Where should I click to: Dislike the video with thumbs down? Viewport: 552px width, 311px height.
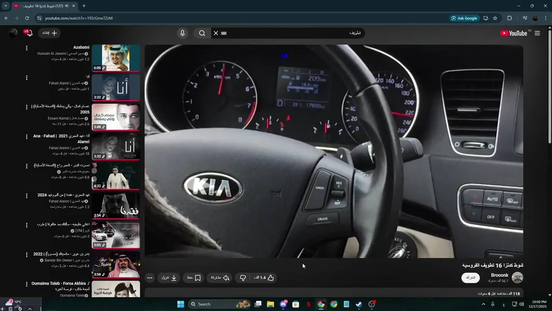(x=243, y=278)
